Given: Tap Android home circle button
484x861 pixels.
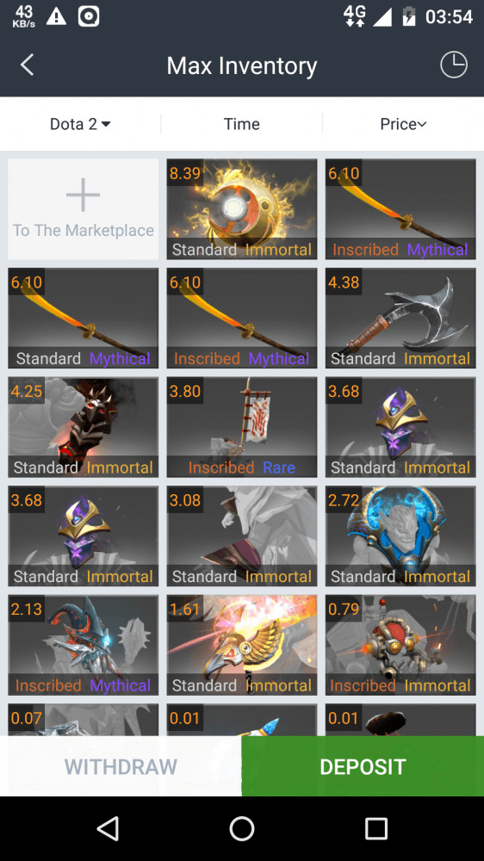Looking at the screenshot, I should click(x=242, y=828).
